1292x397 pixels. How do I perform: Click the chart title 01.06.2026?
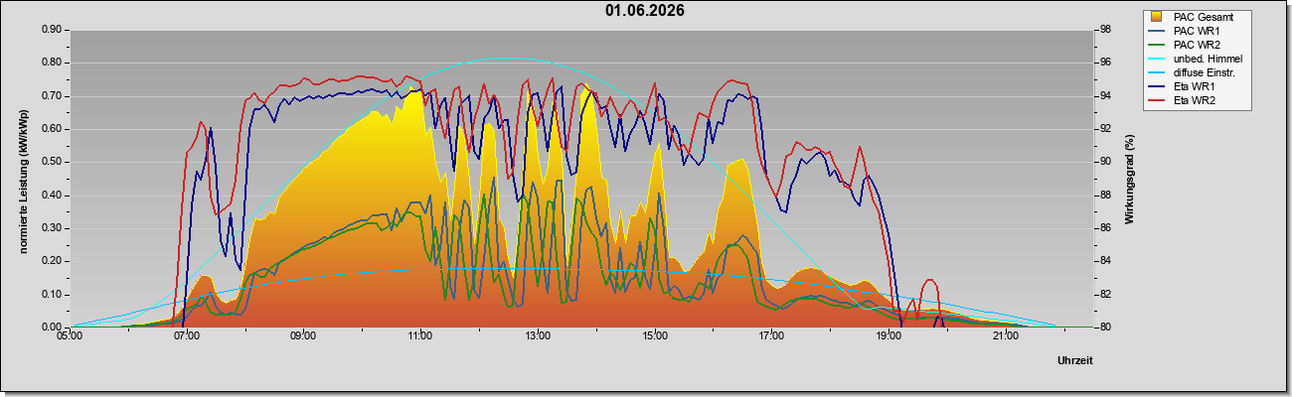pos(645,11)
